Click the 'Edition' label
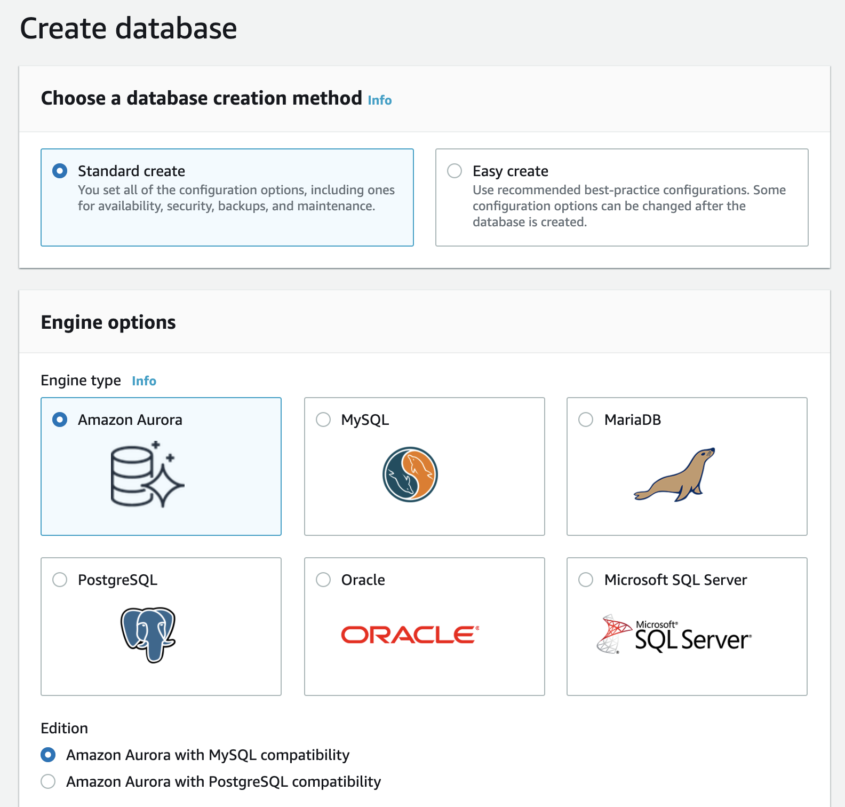845x807 pixels. pos(65,729)
